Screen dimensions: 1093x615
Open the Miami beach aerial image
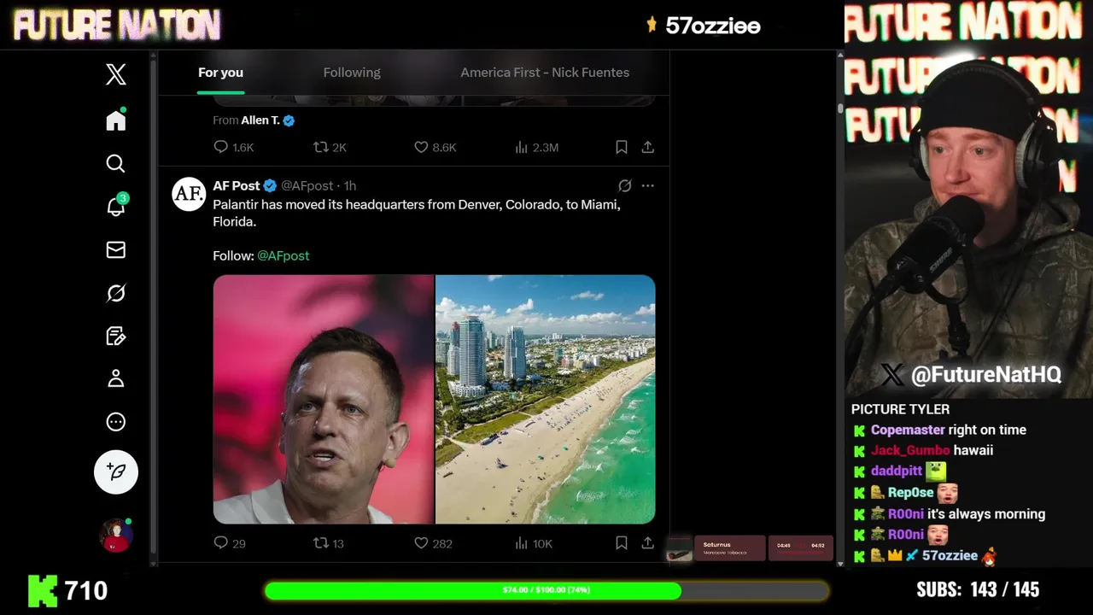(x=546, y=399)
